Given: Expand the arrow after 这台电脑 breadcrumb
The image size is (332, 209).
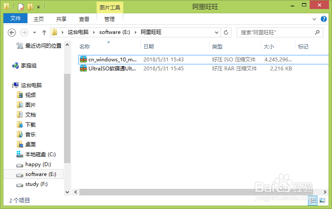Looking at the screenshot, I should 94,32.
